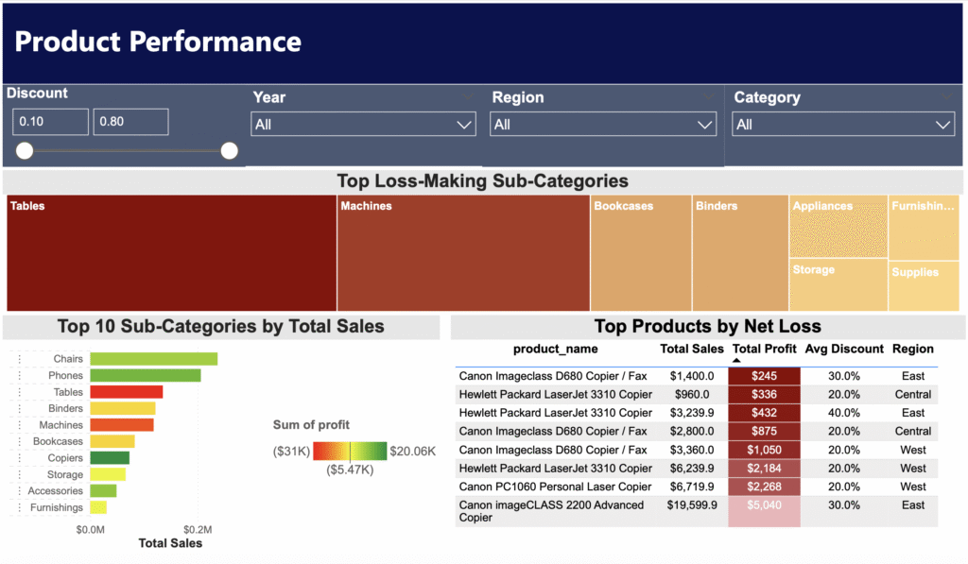Click the right Discount slider handle
The width and height of the screenshot is (968, 564).
[229, 150]
